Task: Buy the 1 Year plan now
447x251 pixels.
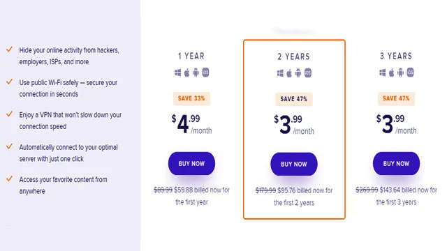Action: pos(191,164)
